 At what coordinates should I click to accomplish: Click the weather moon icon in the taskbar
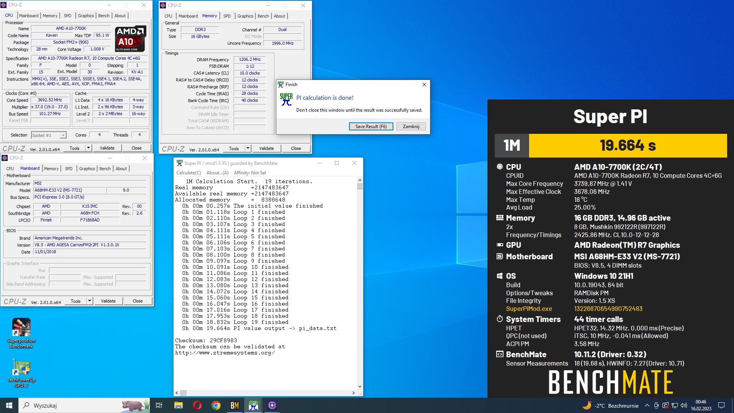[587, 405]
